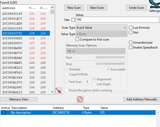Enable the Lua formula checkbox
The image size is (160, 127).
pos(131,28)
